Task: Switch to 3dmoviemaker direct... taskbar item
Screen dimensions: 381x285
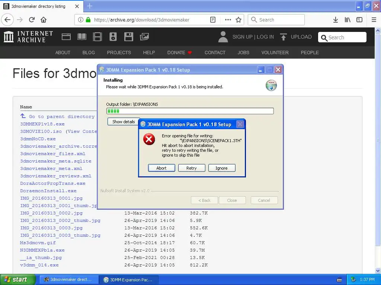Action: click(x=69, y=280)
